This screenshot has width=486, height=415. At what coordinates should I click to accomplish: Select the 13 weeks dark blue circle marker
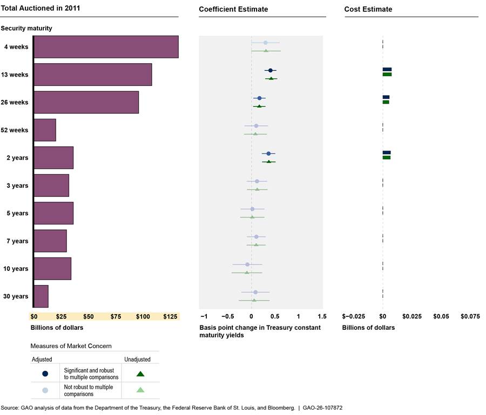click(271, 70)
